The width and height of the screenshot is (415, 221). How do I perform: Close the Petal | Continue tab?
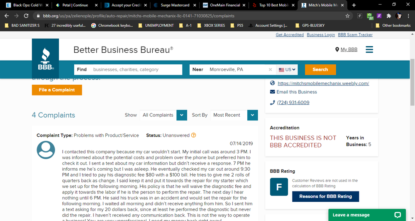click(x=96, y=5)
